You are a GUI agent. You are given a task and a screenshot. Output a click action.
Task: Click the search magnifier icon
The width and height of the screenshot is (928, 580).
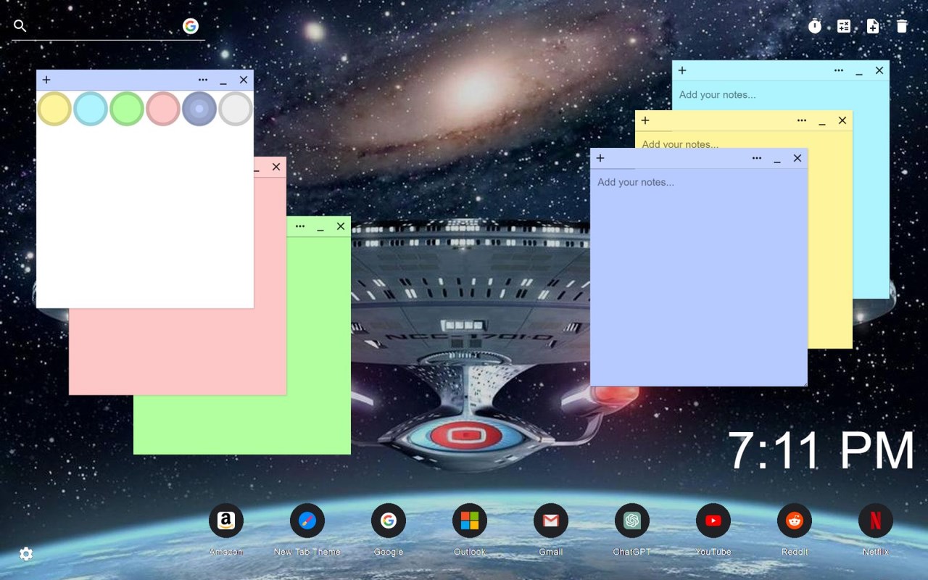pyautogui.click(x=20, y=26)
